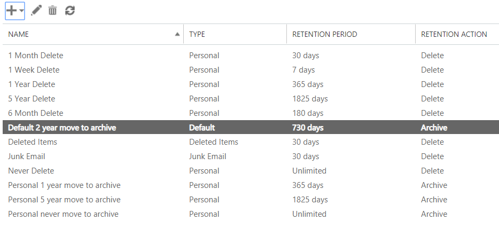Select the Junk Email retention tag
The height and width of the screenshot is (228, 499).
27,156
